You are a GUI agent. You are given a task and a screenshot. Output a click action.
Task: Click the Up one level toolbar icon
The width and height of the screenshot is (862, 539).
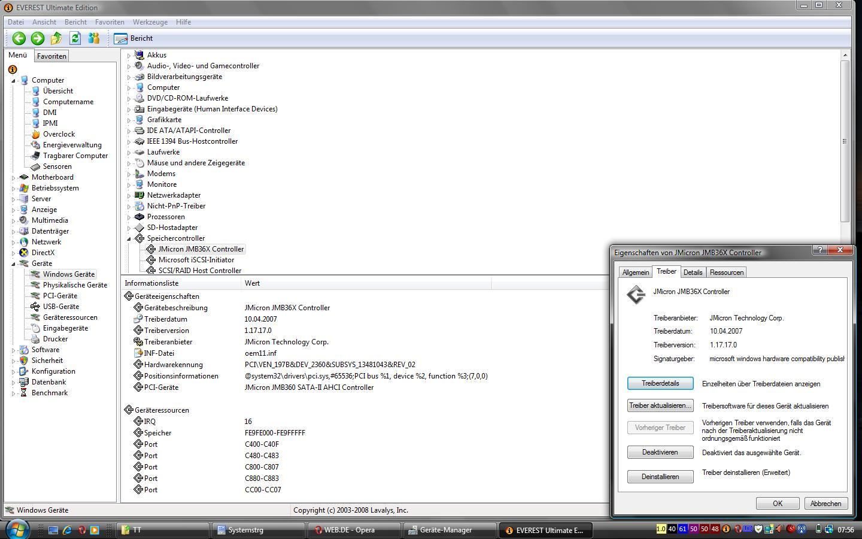tap(56, 38)
